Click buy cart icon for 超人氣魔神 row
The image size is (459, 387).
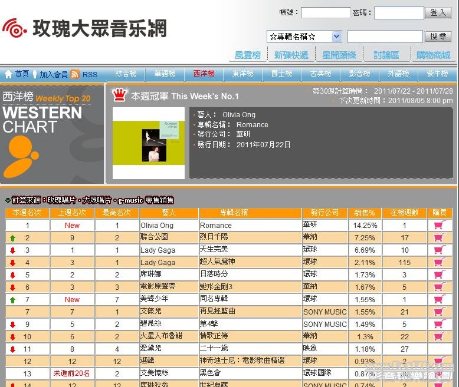click(439, 262)
